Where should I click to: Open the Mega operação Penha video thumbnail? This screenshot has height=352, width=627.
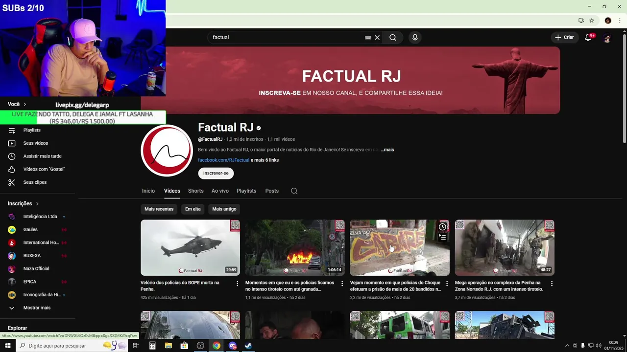click(x=505, y=248)
